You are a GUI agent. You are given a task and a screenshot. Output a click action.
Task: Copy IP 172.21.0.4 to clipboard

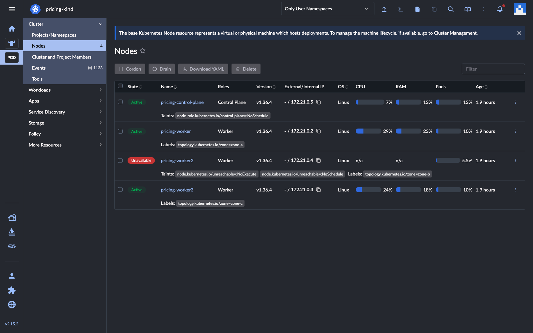point(318,161)
